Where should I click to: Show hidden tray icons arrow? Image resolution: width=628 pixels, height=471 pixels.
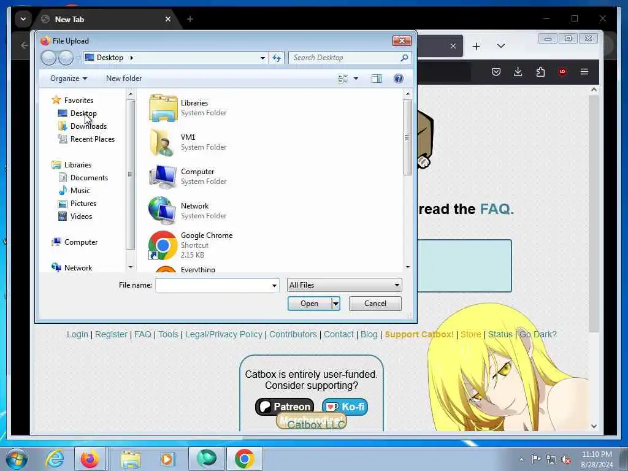521,459
